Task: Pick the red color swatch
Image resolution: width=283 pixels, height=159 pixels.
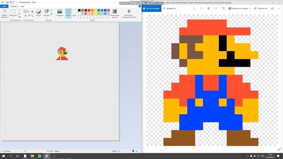Action: click(x=89, y=10)
